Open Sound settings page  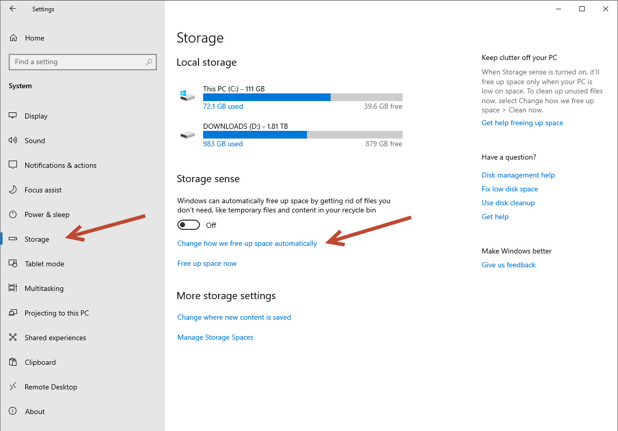click(35, 141)
